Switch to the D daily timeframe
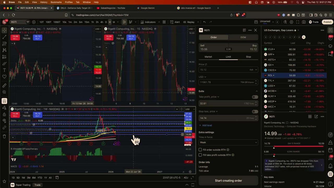This screenshot has width=334, height=188. [106, 22]
